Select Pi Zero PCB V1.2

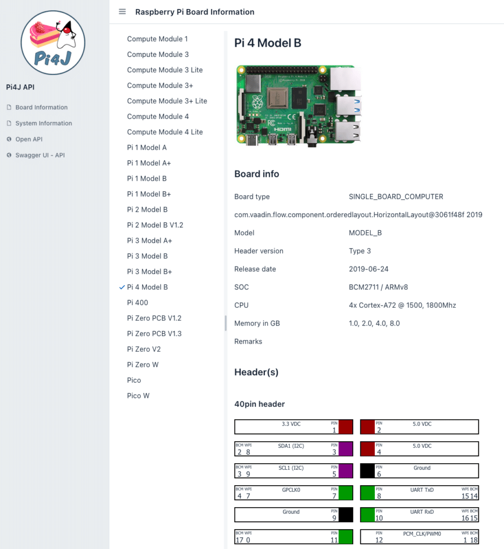(x=154, y=318)
